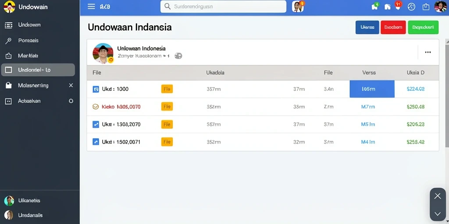The height and width of the screenshot is (224, 449).
Task: Open the hamburger menu in top bar
Action: (x=91, y=6)
